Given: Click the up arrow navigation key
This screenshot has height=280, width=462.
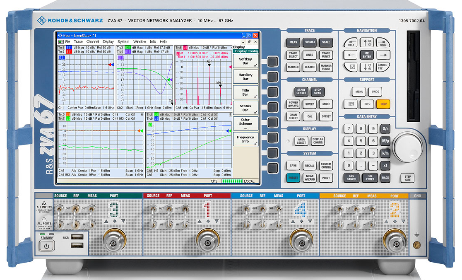Looking at the screenshot, I should tap(367, 42).
